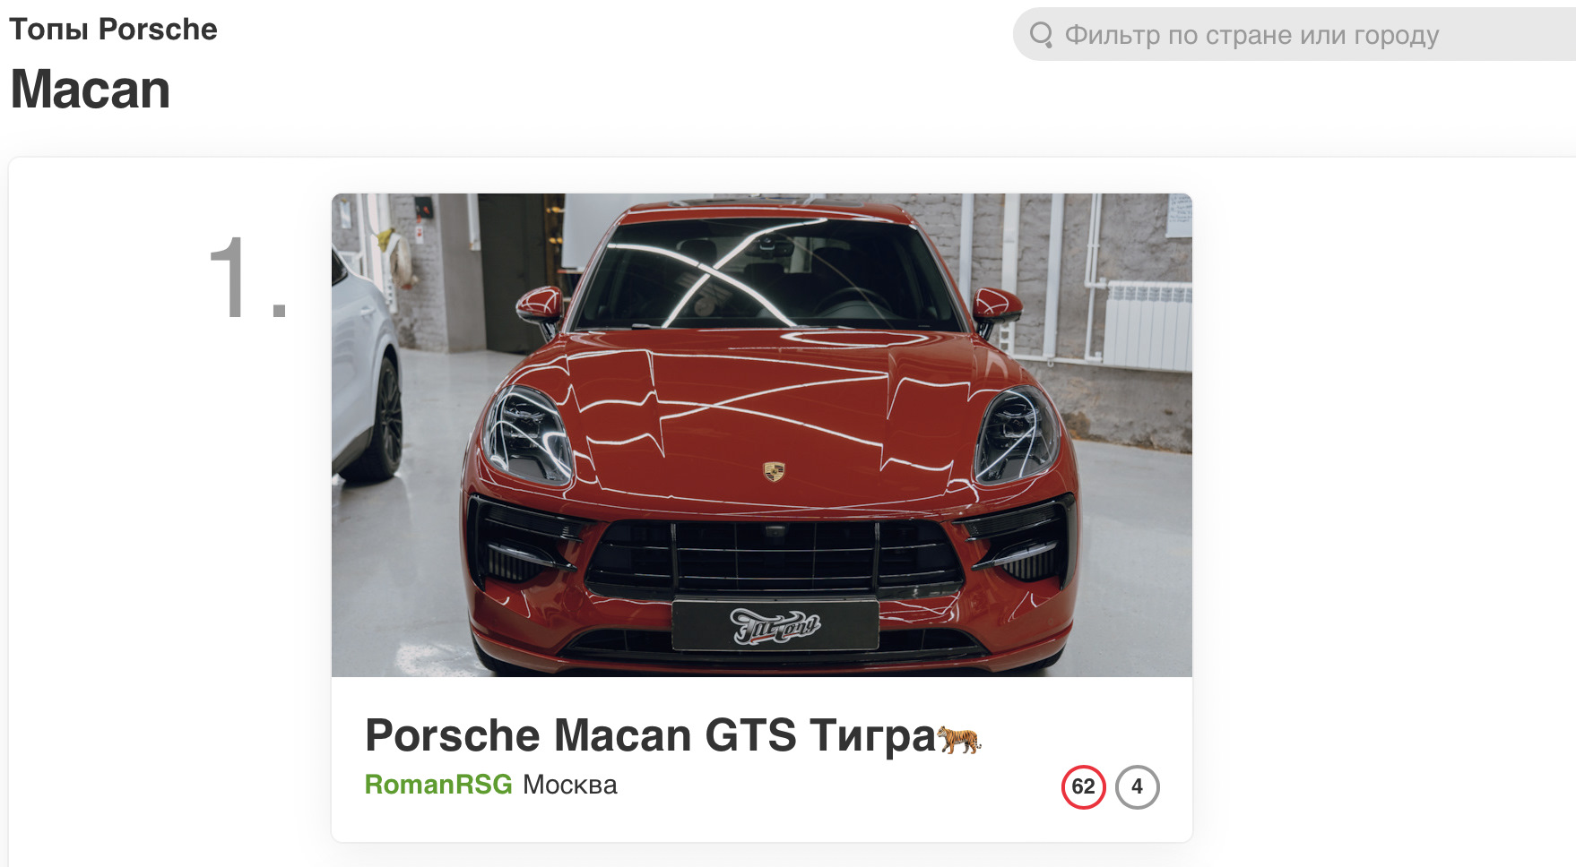1576x867 pixels.
Task: Click the grey circled 4 badge
Action: coord(1138,787)
